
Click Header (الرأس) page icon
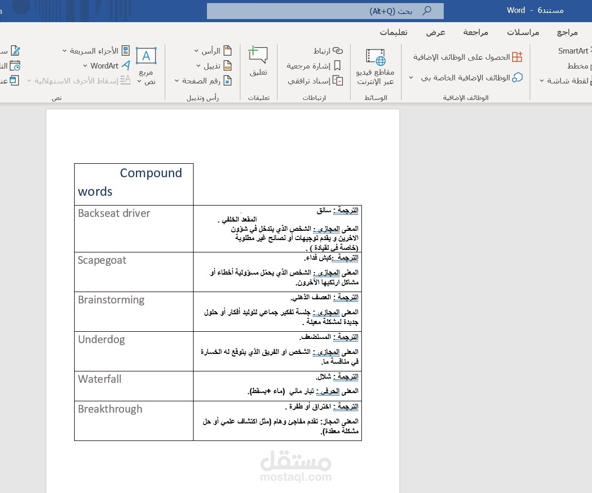coord(228,50)
